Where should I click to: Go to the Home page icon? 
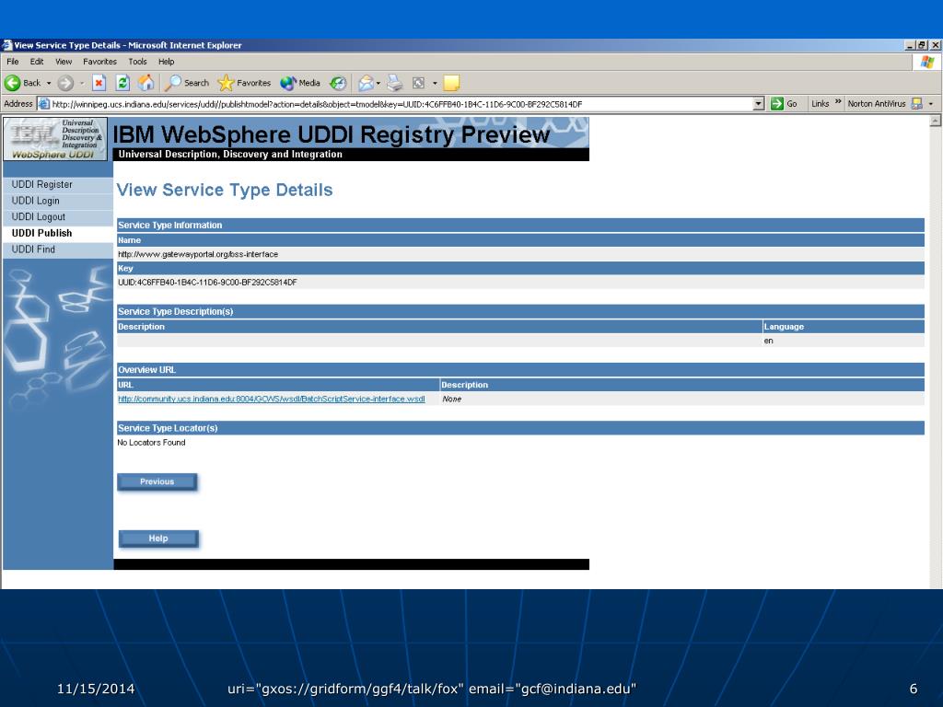tap(146, 83)
